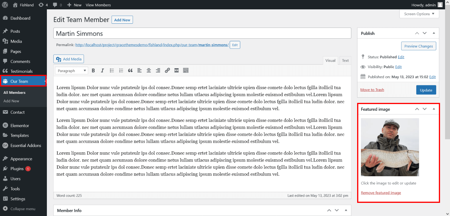Align text right
The image size is (450, 216).
click(x=158, y=70)
